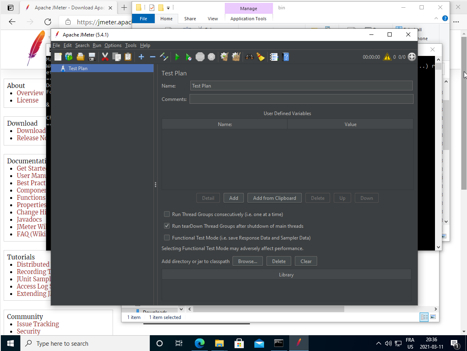Start the test with green play icon
This screenshot has height=351, width=467.
click(x=177, y=57)
